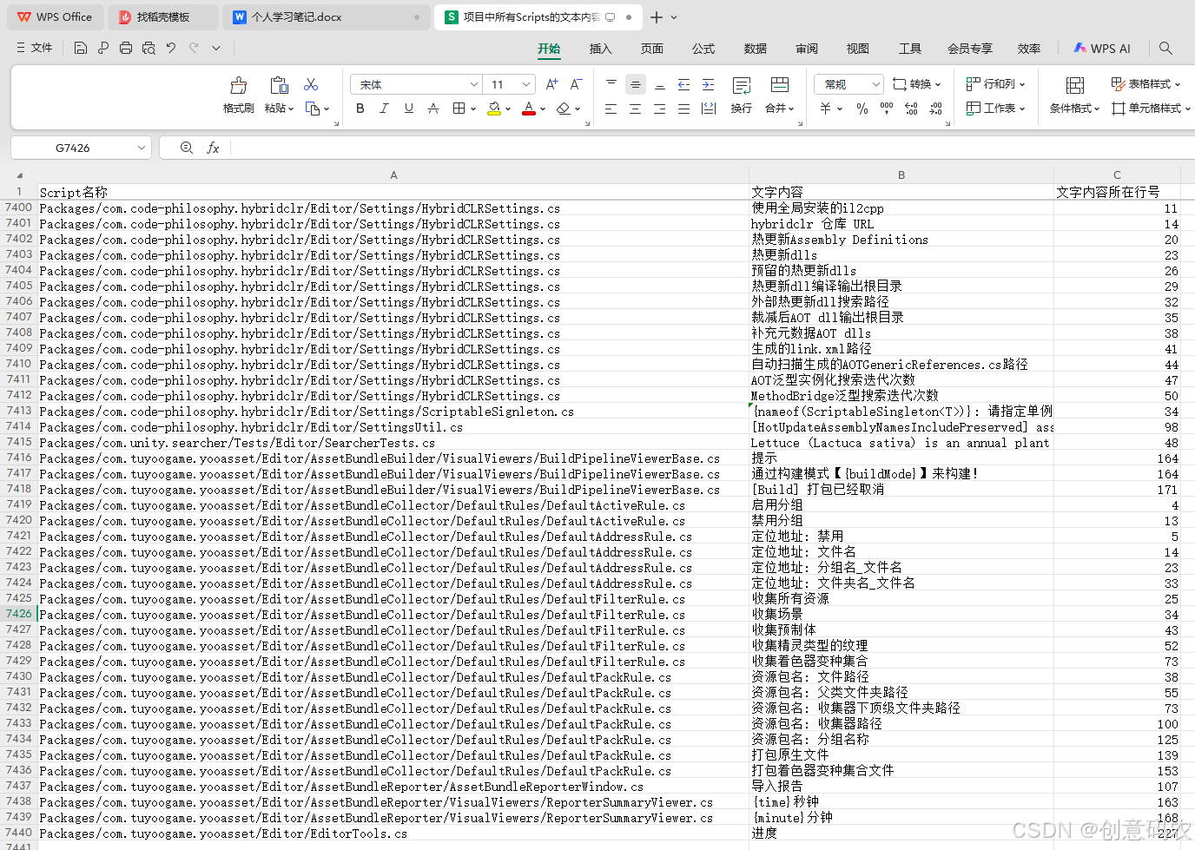1195x850 pixels.
Task: Click the percent style icon
Action: pos(862,108)
